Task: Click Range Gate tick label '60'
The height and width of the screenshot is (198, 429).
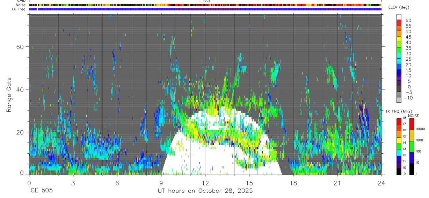Action: (x=21, y=47)
